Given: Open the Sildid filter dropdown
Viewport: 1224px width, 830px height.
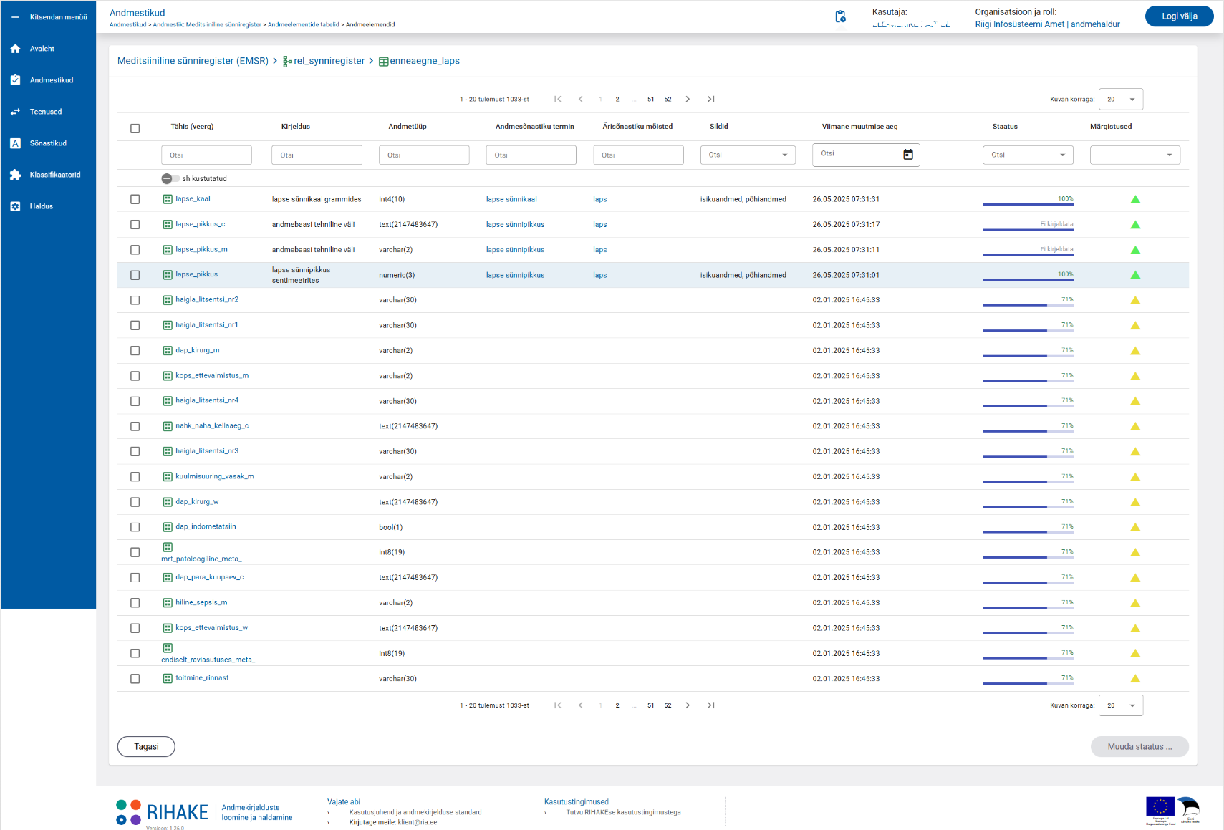Looking at the screenshot, I should 747,155.
